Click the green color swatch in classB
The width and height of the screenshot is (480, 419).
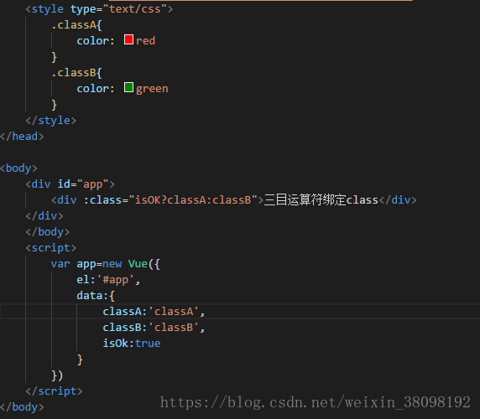[128, 87]
